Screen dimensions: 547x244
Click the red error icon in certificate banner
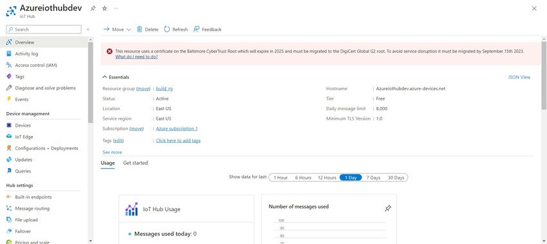coord(109,52)
